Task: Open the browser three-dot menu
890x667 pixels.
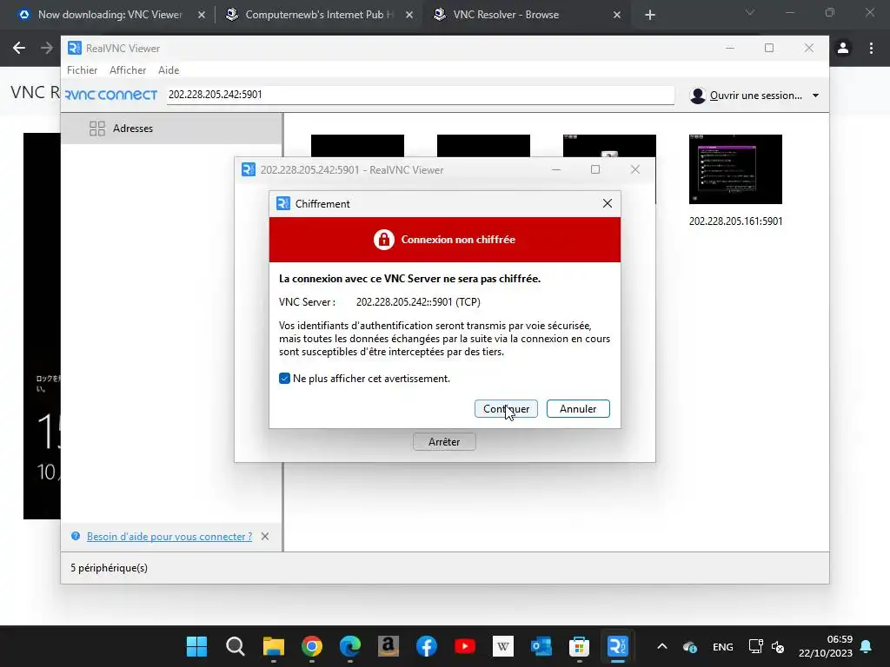Action: (x=871, y=48)
